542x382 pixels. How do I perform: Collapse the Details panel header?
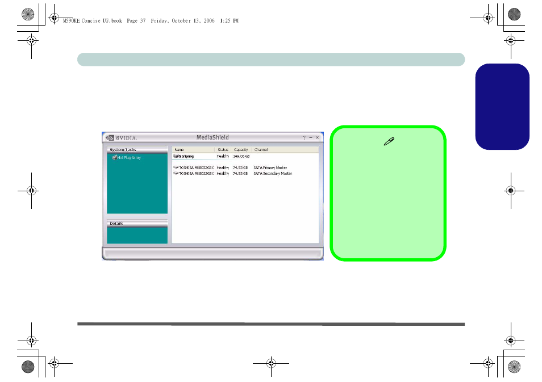[x=137, y=224]
